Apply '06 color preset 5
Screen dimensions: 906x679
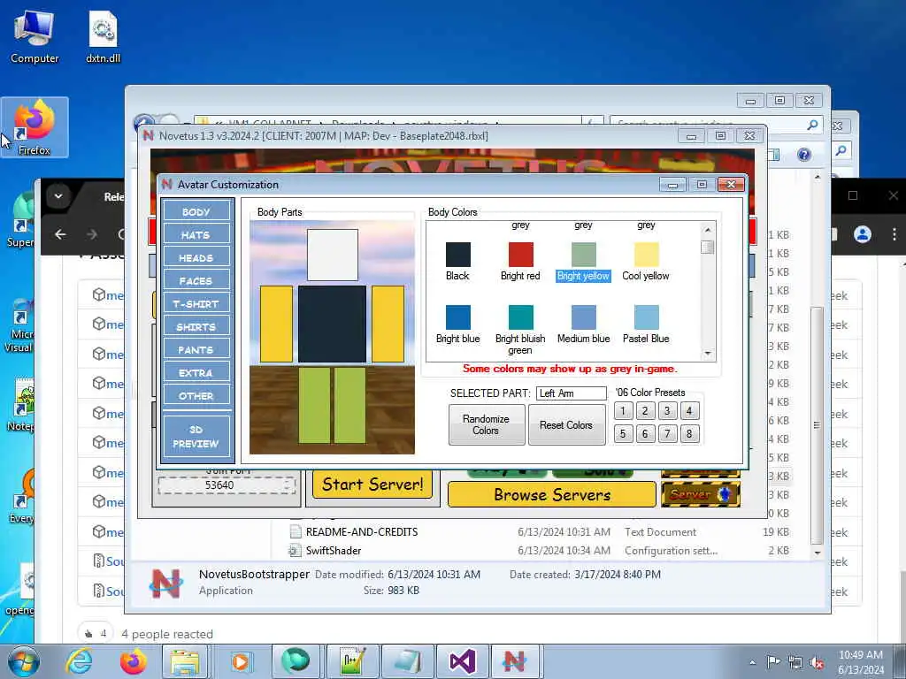623,433
